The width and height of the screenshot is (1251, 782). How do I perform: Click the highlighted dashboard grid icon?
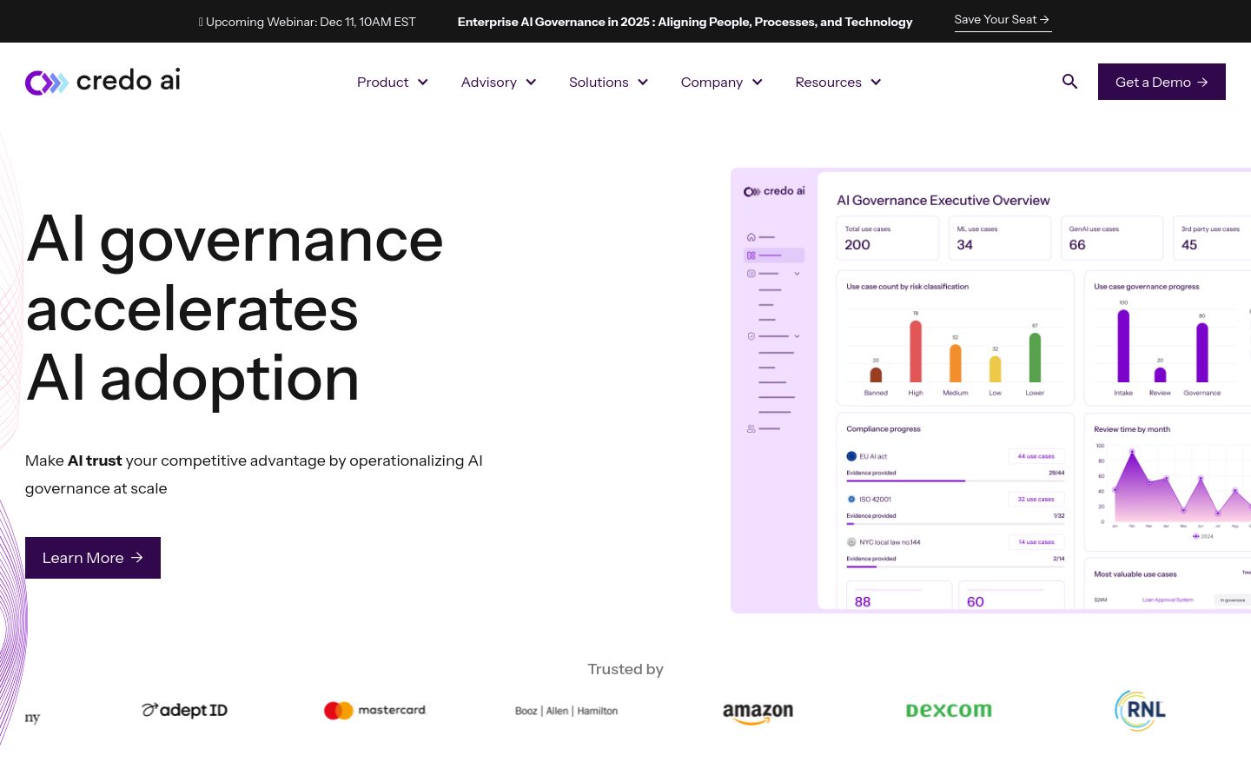[x=751, y=255]
